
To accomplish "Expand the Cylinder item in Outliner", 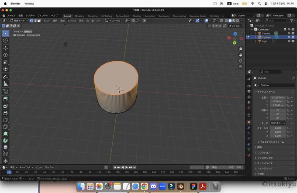I will 256,37.
